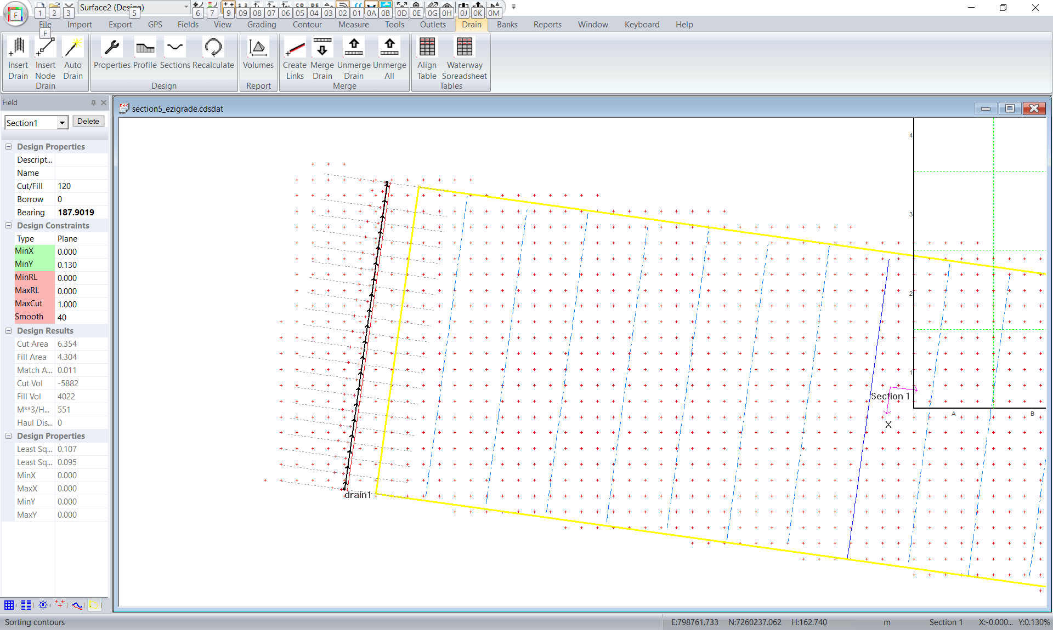This screenshot has width=1053, height=630.
Task: Open the Section1 dropdown
Action: click(62, 123)
